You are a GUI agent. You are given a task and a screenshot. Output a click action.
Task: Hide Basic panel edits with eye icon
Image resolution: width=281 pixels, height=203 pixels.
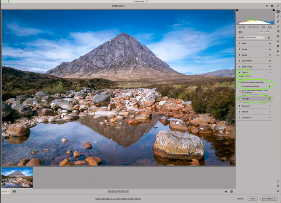[270, 43]
